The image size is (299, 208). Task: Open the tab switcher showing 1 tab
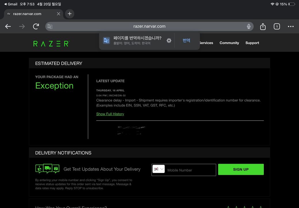(277, 26)
